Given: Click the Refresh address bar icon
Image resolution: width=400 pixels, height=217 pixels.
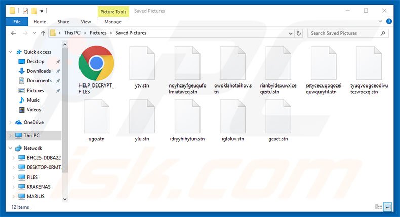Looking at the screenshot, I should (299, 33).
